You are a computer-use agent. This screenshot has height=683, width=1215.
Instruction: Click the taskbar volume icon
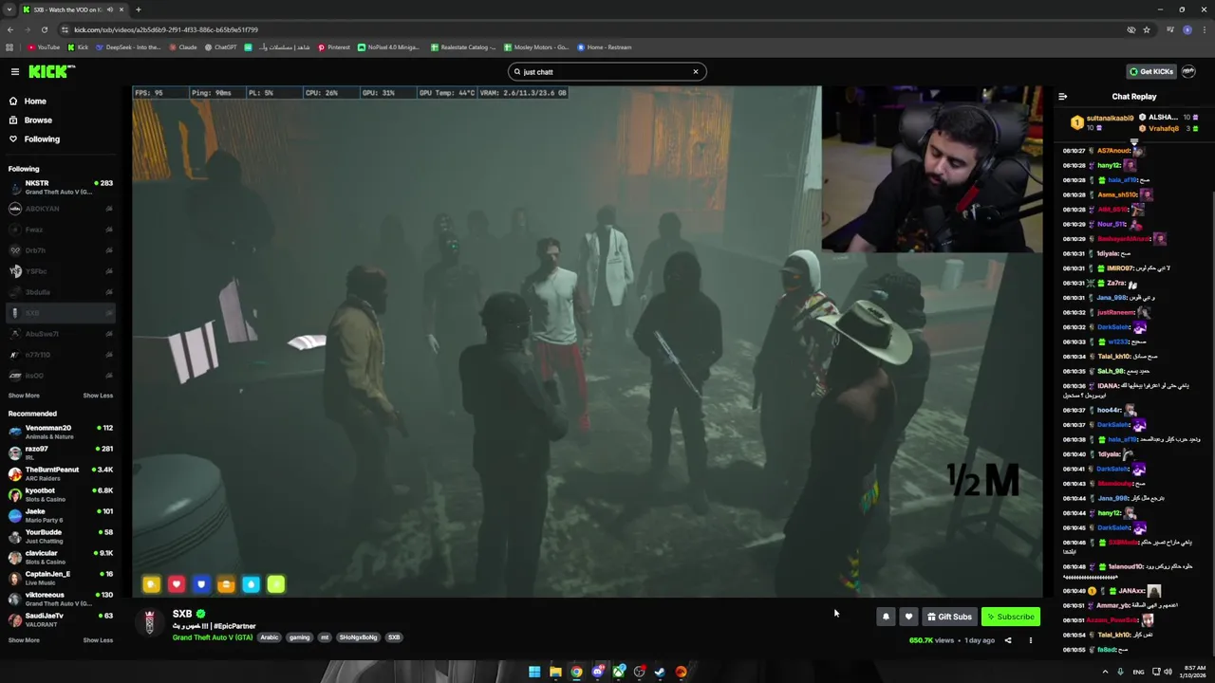click(1168, 672)
